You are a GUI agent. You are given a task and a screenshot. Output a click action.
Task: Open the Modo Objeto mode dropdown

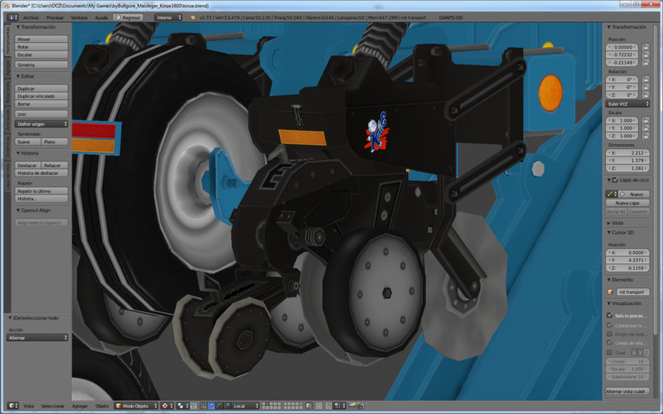coord(135,406)
